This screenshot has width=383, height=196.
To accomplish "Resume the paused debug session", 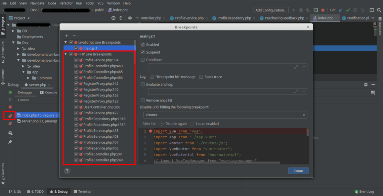I will pyautogui.click(x=10, y=92).
